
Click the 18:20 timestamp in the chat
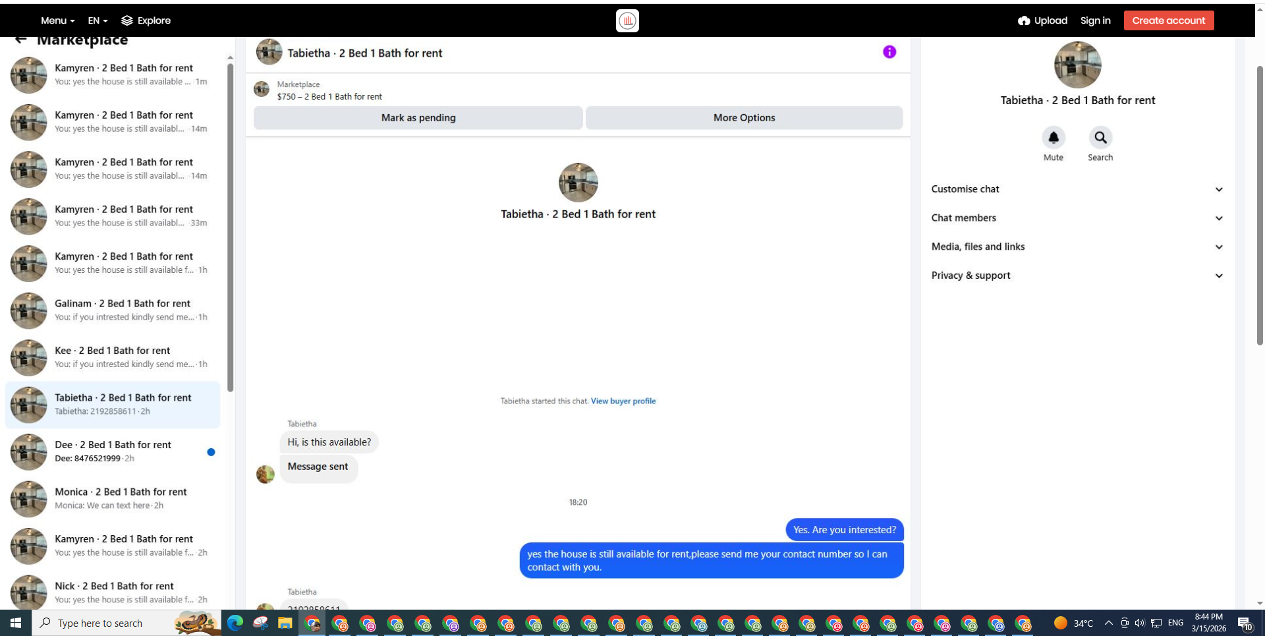point(578,502)
